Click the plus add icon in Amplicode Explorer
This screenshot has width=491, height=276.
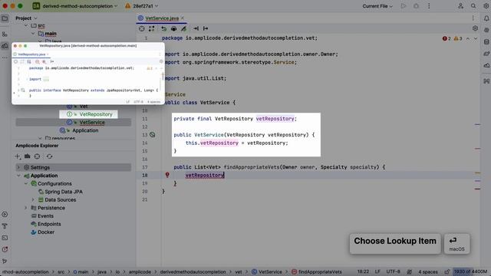click(x=18, y=156)
